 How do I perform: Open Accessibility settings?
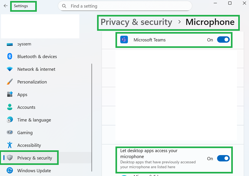pos(29,145)
